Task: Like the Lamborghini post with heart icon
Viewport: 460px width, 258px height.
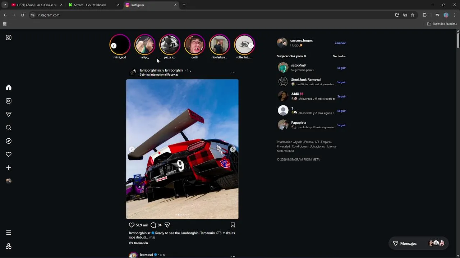Action: [132, 225]
